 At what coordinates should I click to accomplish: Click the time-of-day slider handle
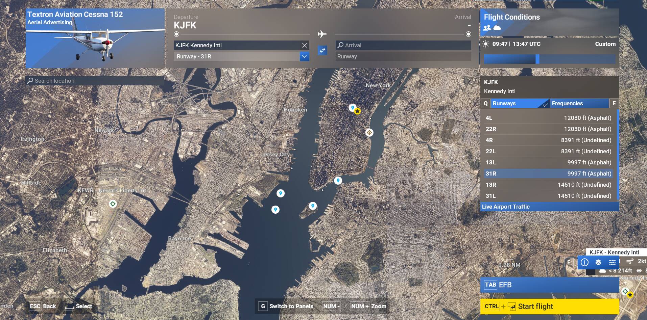click(537, 59)
